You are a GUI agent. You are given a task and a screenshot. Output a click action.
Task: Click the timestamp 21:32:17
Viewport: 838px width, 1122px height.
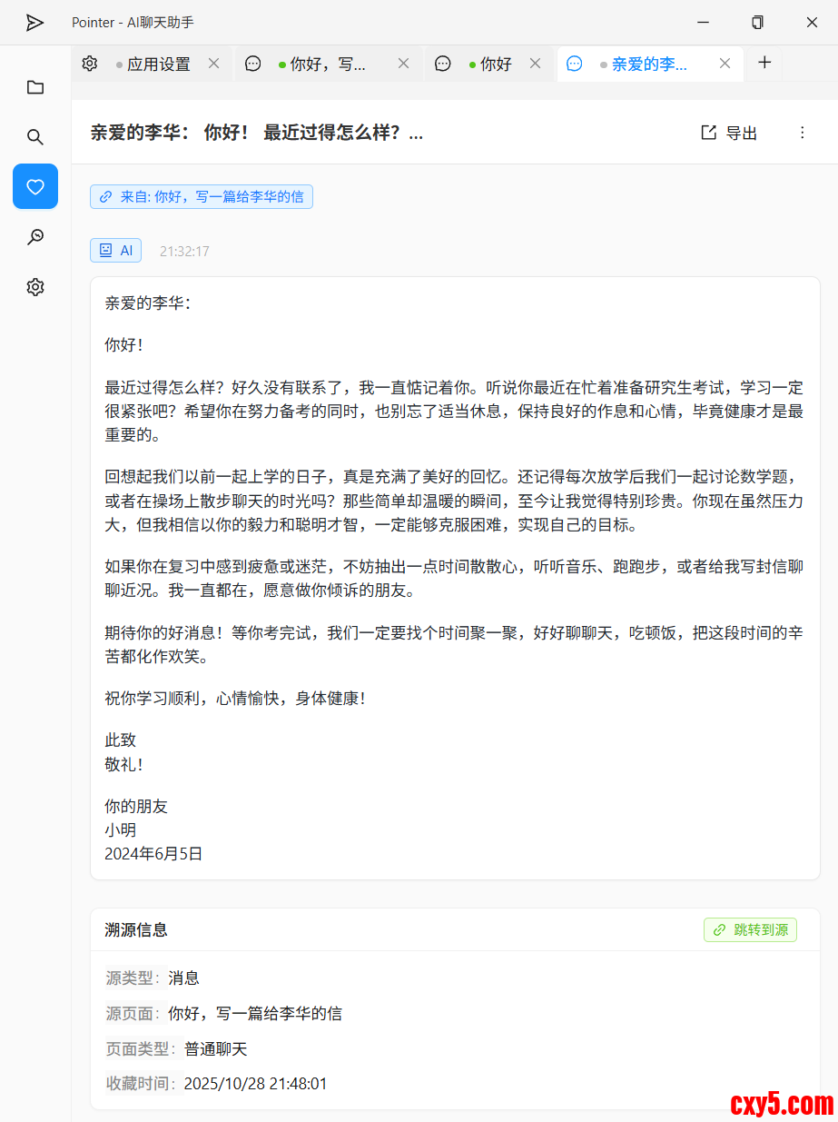[184, 251]
